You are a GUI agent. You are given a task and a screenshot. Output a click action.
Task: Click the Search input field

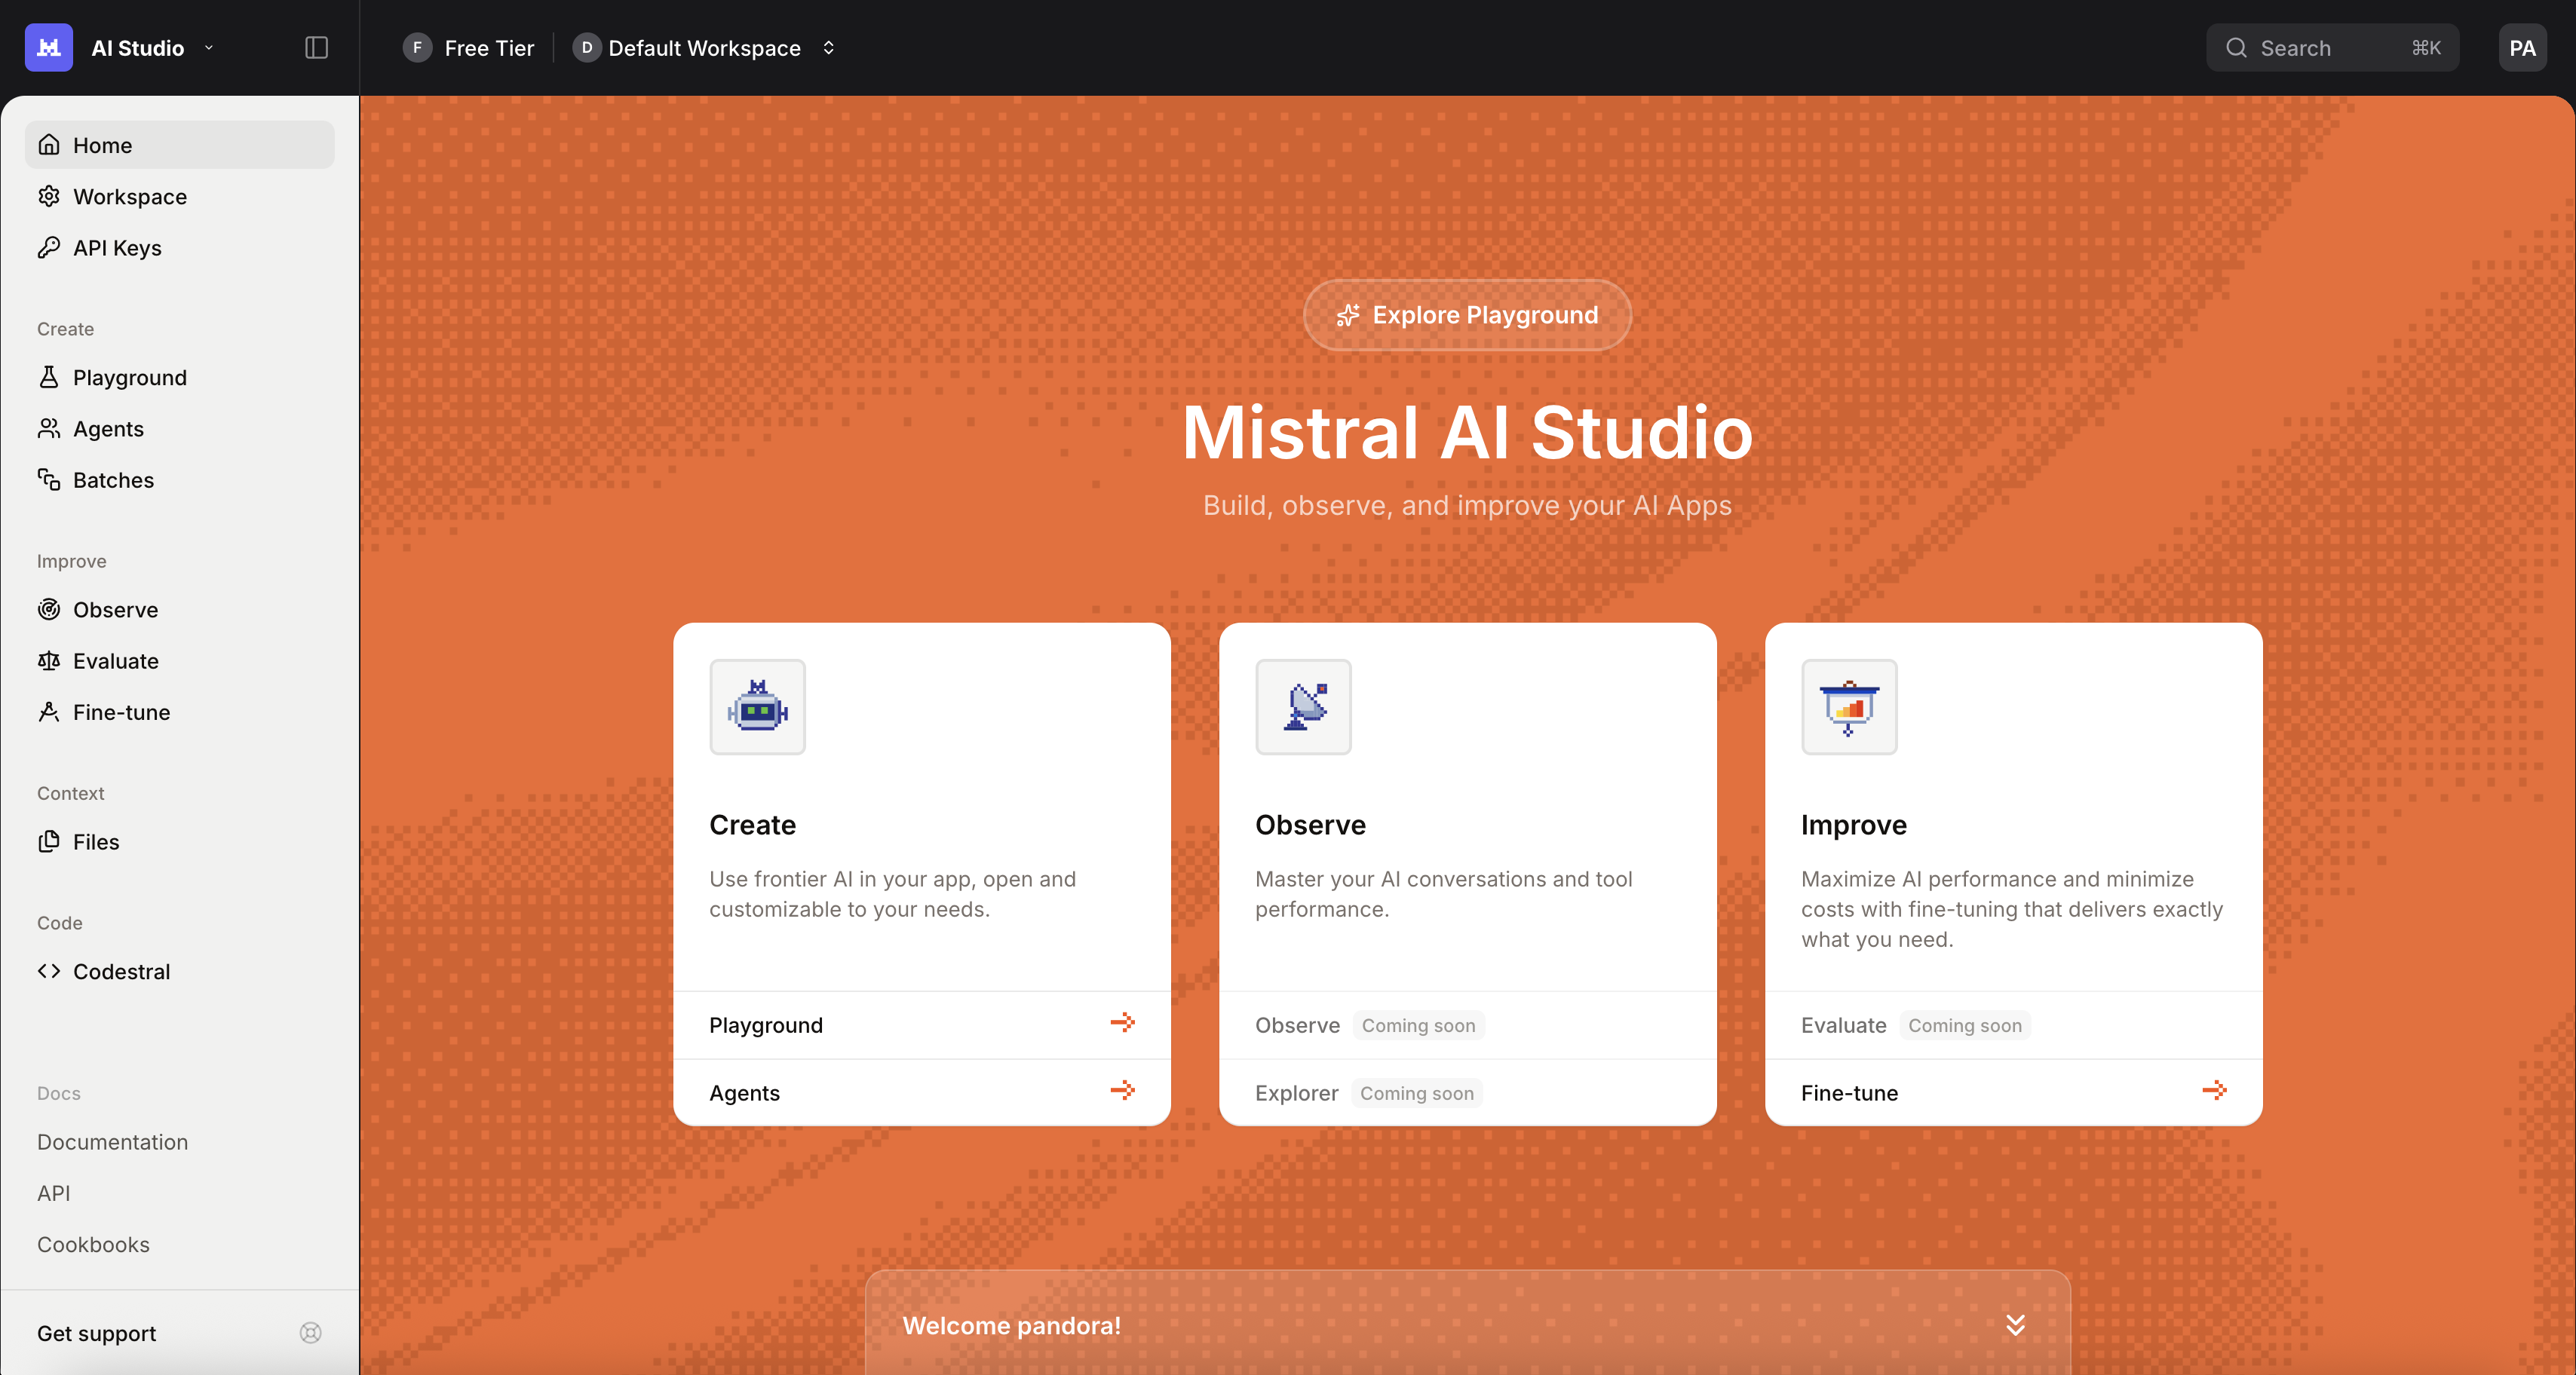(x=2330, y=47)
